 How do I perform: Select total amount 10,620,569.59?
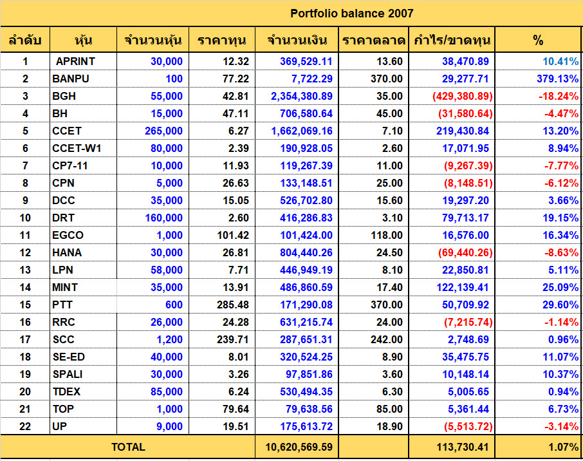click(297, 447)
